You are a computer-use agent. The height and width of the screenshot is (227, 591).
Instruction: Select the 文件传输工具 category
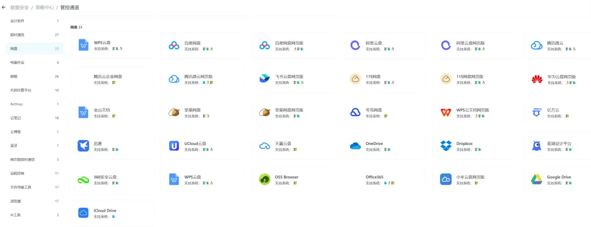pos(34,187)
